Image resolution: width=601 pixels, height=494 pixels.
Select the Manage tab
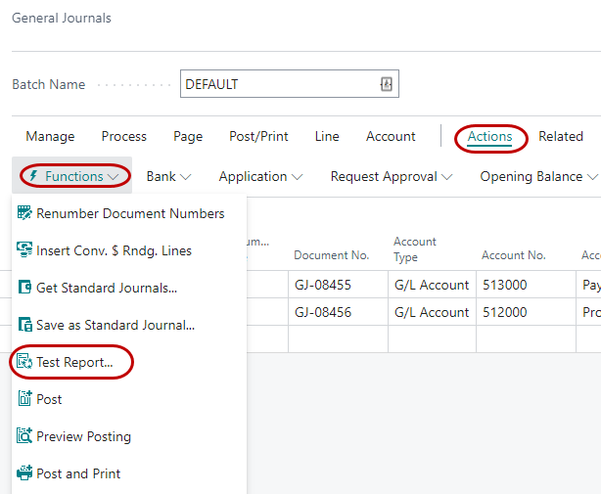[x=50, y=136]
